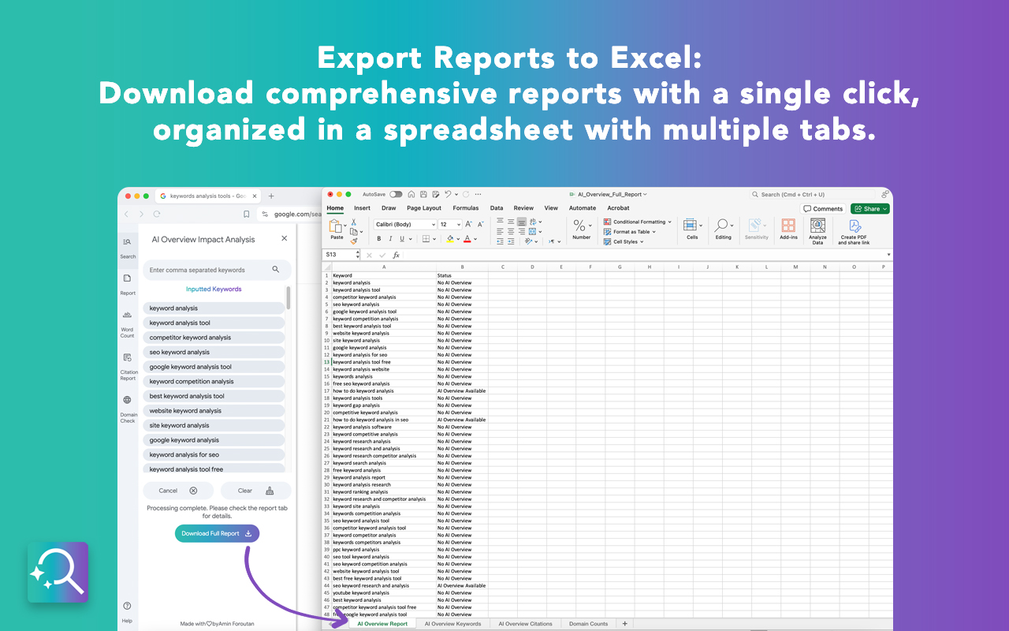
Task: Click the Share button in Excel
Action: 870,209
